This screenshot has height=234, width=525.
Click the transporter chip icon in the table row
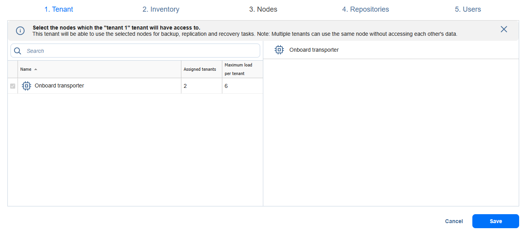point(27,86)
